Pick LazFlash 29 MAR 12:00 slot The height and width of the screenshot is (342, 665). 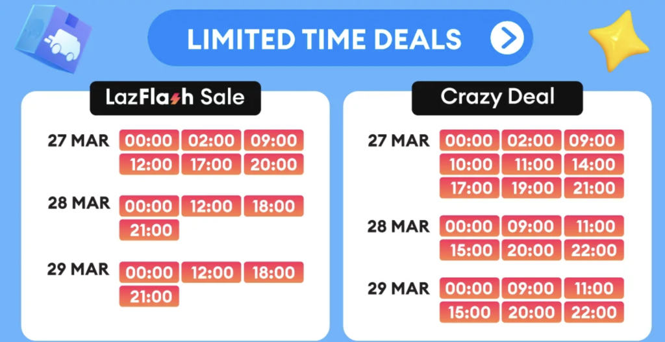(211, 273)
